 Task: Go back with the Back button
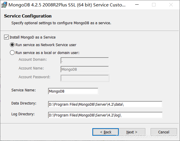coord(105,132)
